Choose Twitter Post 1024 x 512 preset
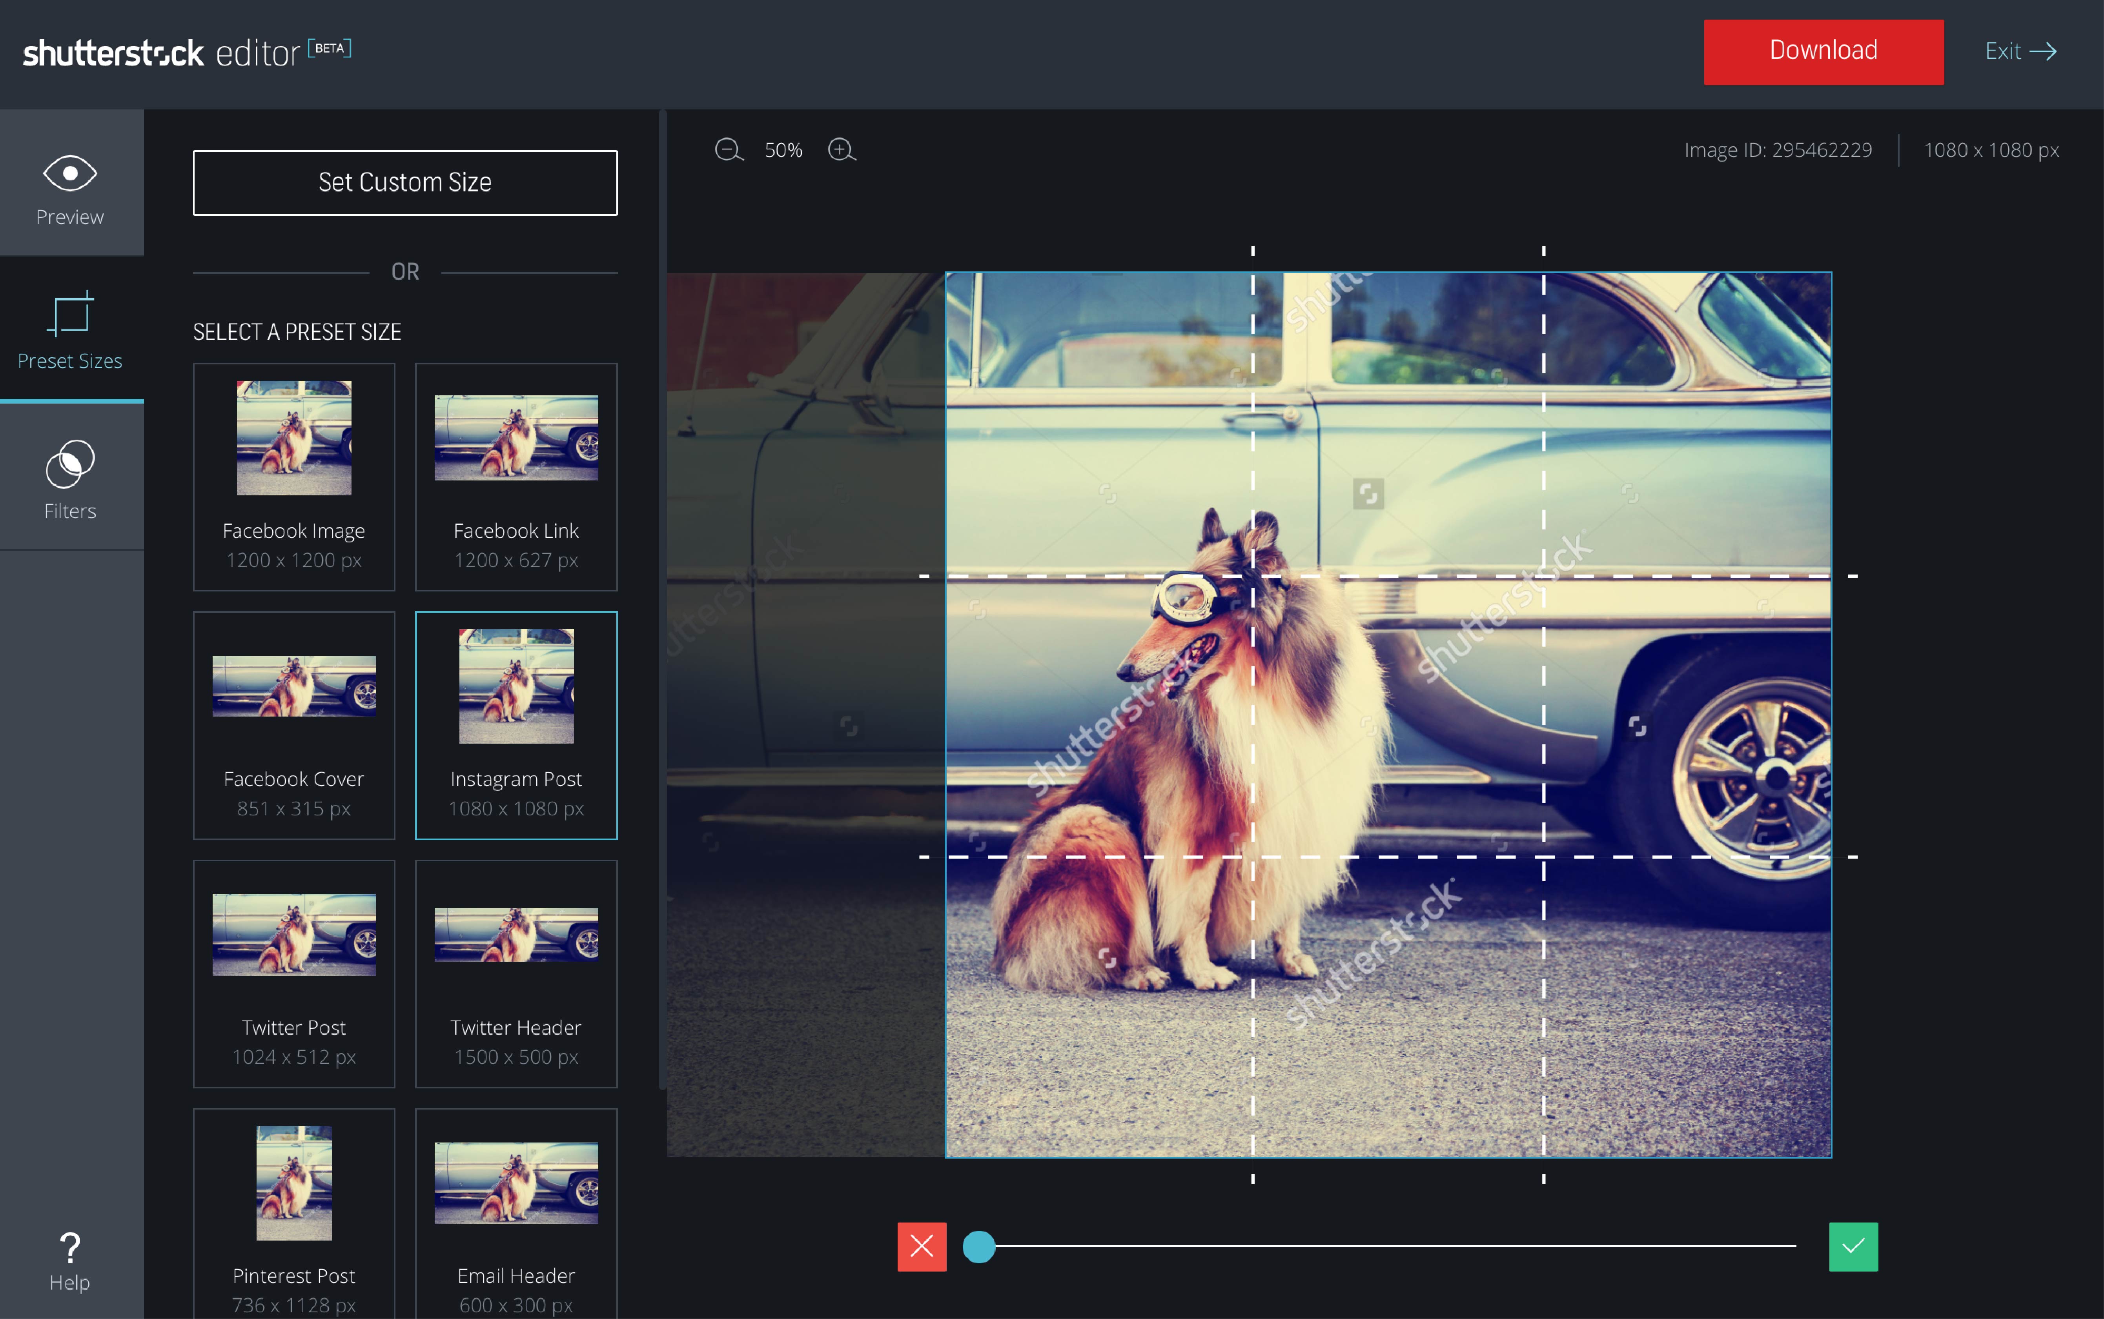Screen dimensions: 2104x1319 coord(294,973)
